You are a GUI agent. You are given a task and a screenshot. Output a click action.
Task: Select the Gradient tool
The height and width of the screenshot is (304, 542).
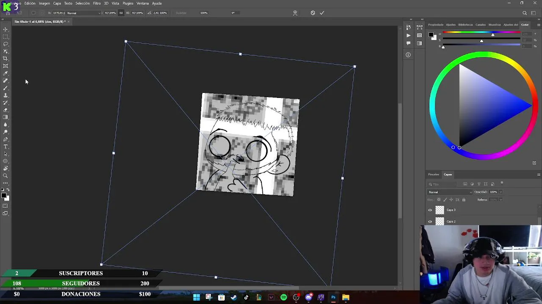6,117
